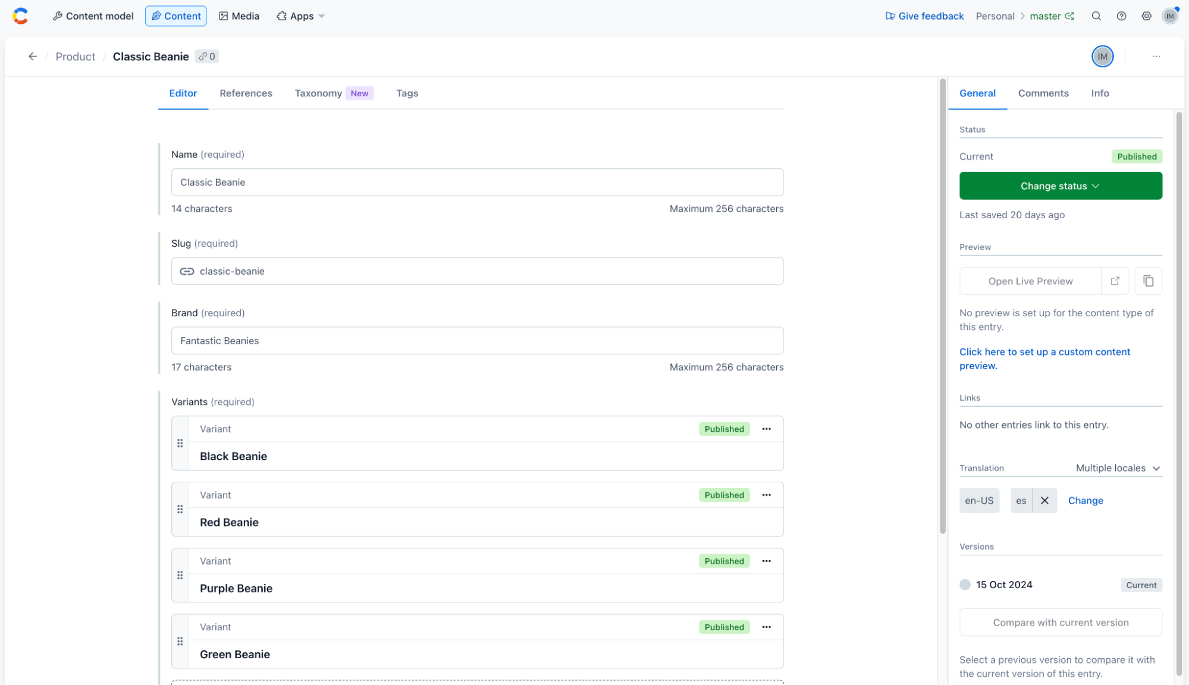Open the help question-mark icon
The width and height of the screenshot is (1189, 685).
[x=1121, y=16]
